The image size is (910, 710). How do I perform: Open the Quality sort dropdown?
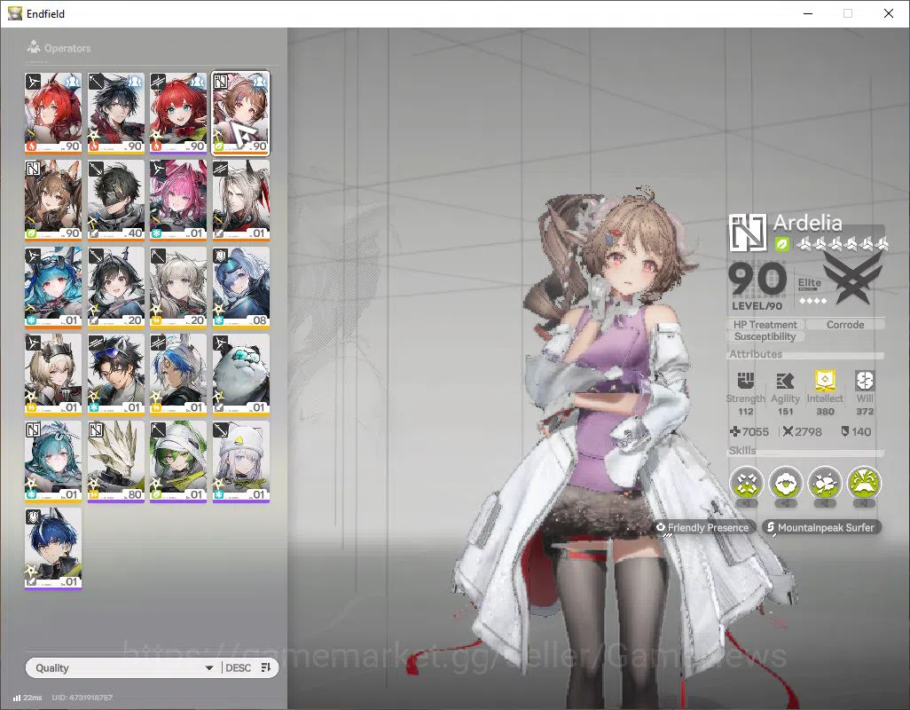(125, 667)
